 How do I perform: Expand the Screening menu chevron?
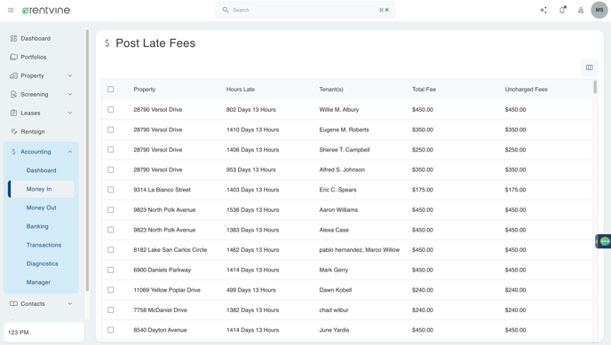click(70, 94)
